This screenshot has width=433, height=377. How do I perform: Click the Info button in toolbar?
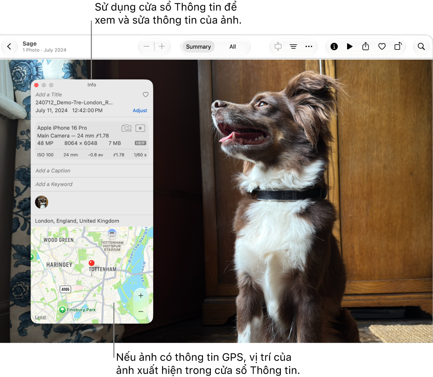coord(334,46)
